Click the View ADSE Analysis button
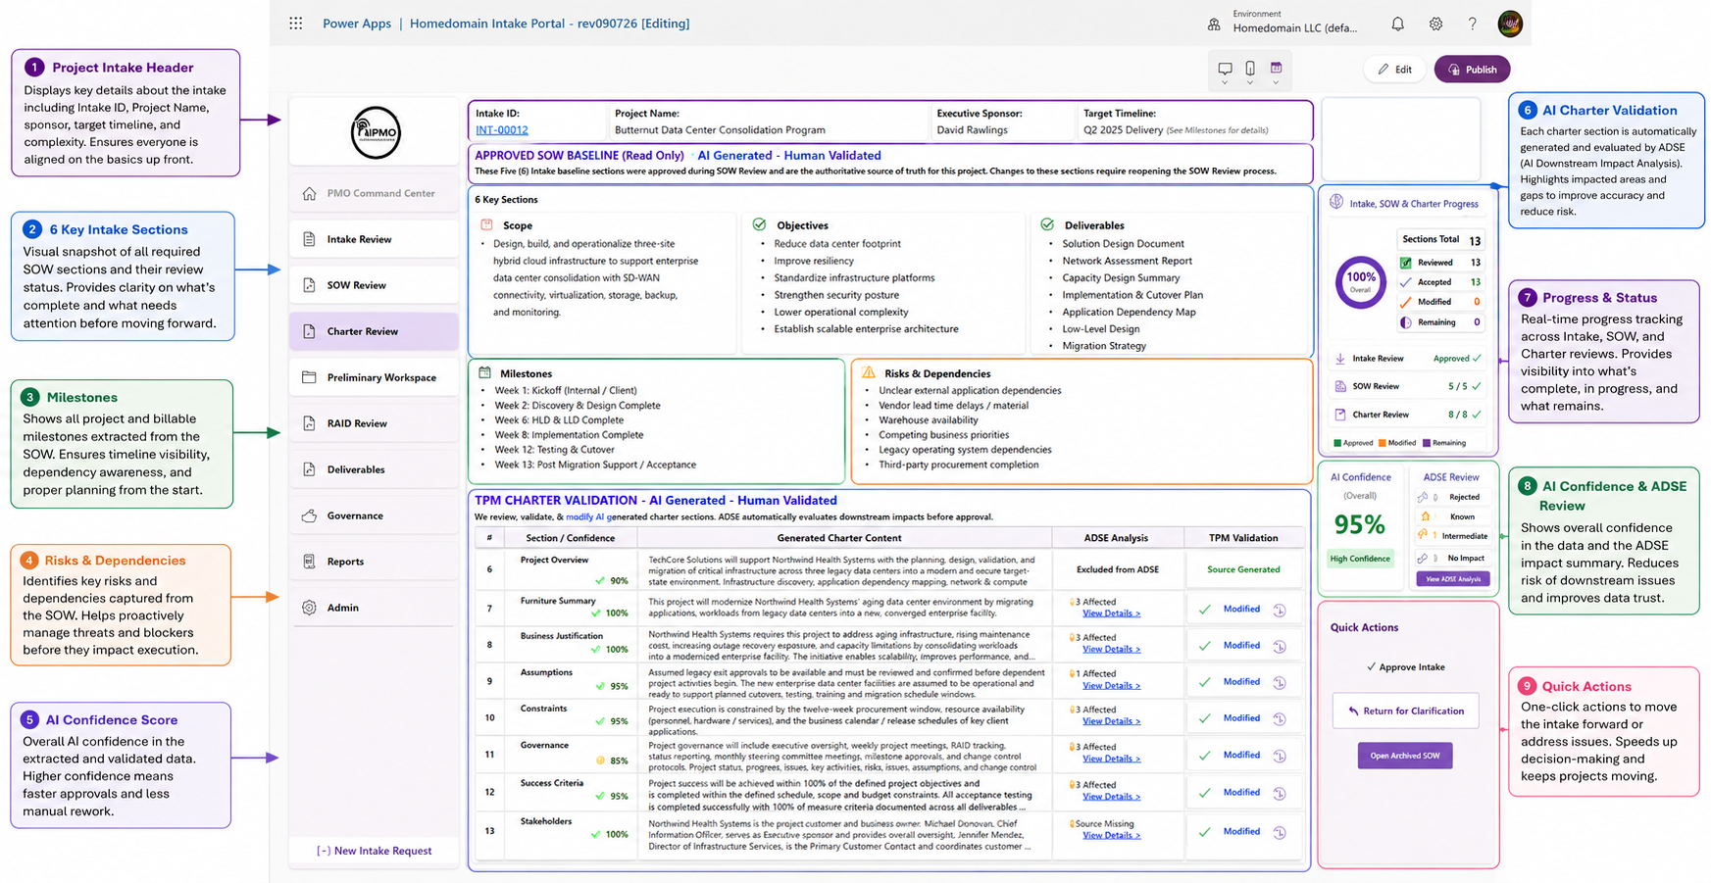1711x883 pixels. pyautogui.click(x=1452, y=579)
